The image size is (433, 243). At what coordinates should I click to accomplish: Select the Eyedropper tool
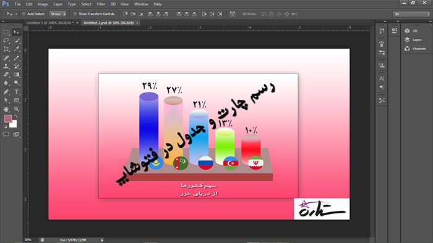(16, 49)
